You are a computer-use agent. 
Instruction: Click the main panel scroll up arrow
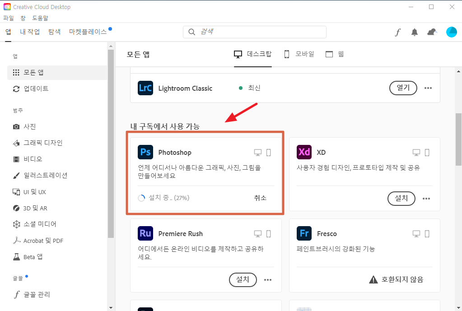click(459, 71)
